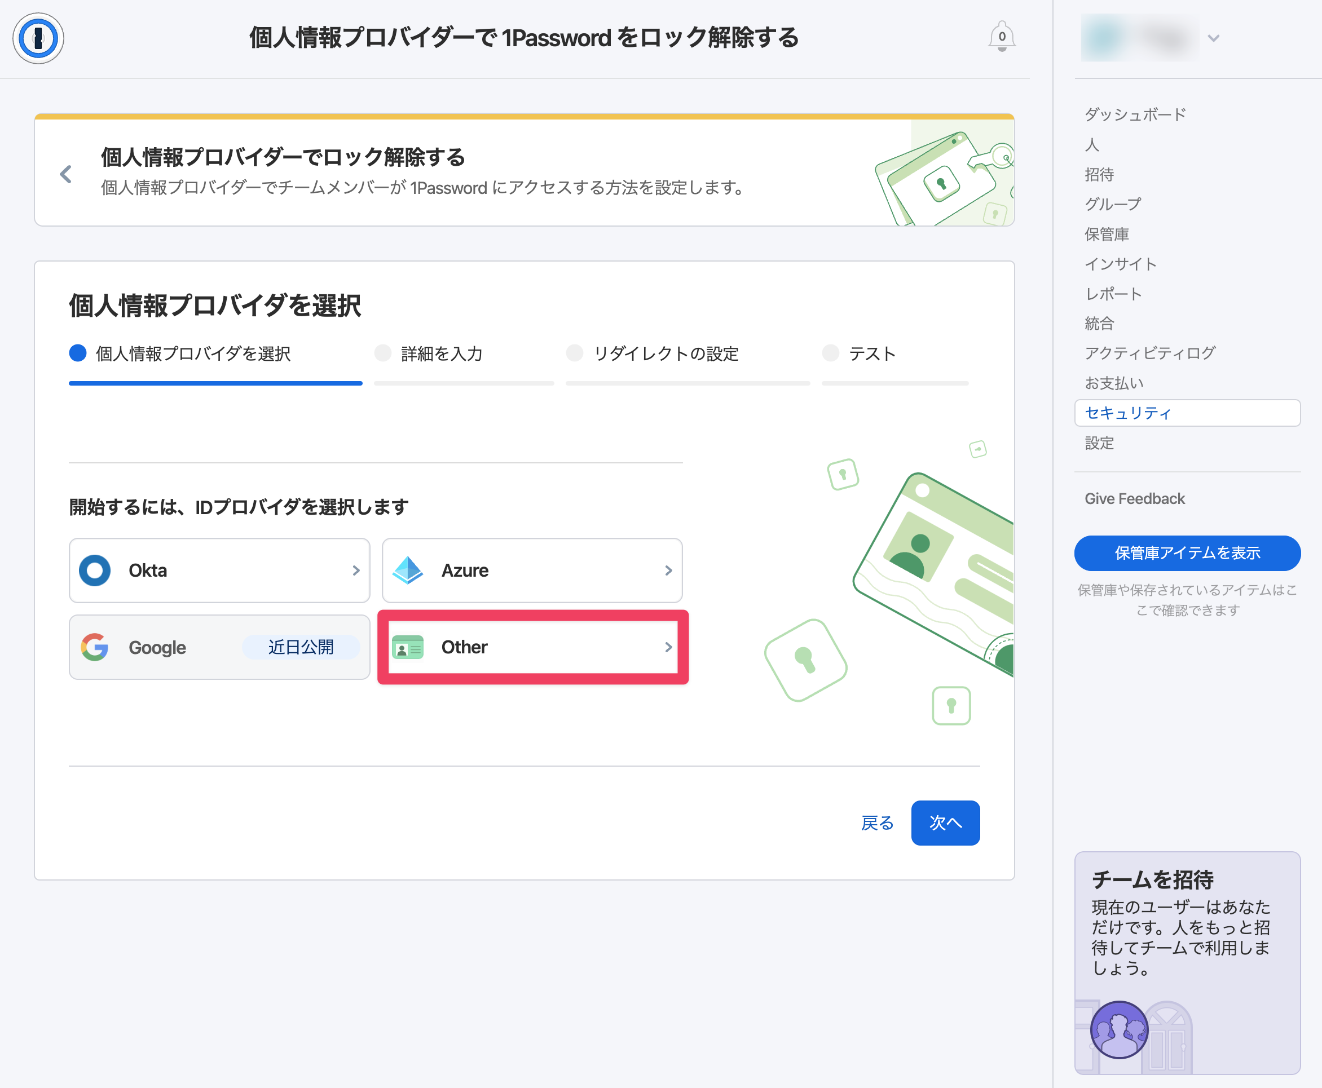Open 保管庫 in sidebar
The height and width of the screenshot is (1088, 1322).
click(1106, 235)
